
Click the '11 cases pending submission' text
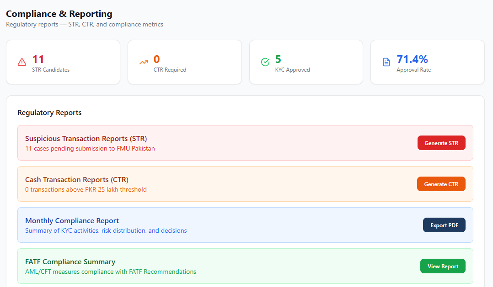coord(90,148)
